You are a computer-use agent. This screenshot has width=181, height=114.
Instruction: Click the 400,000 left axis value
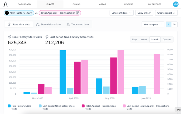tap(12, 50)
